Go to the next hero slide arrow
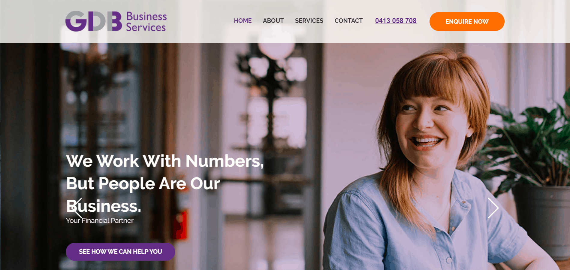 coord(493,208)
